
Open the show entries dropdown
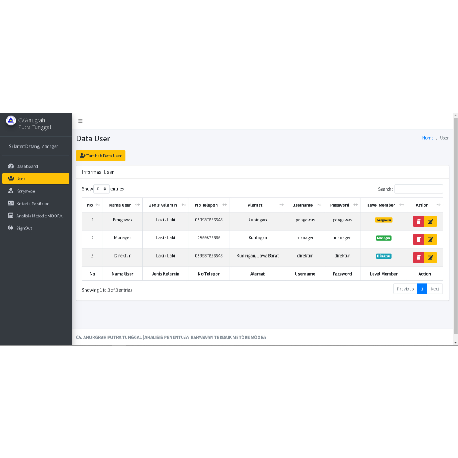click(x=102, y=189)
